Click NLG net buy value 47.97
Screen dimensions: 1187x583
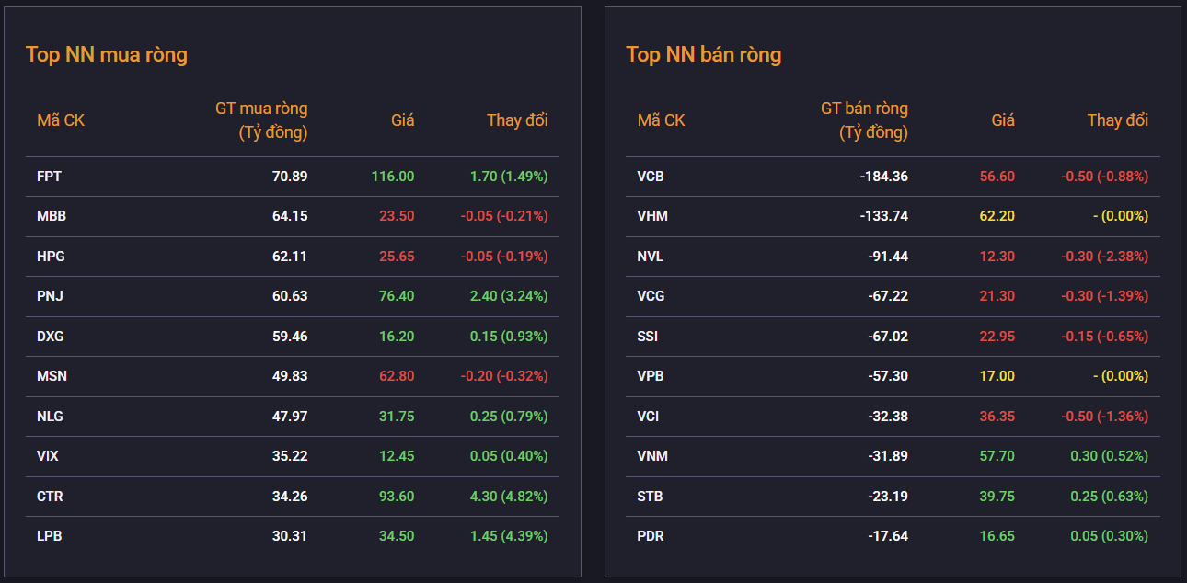click(x=290, y=417)
